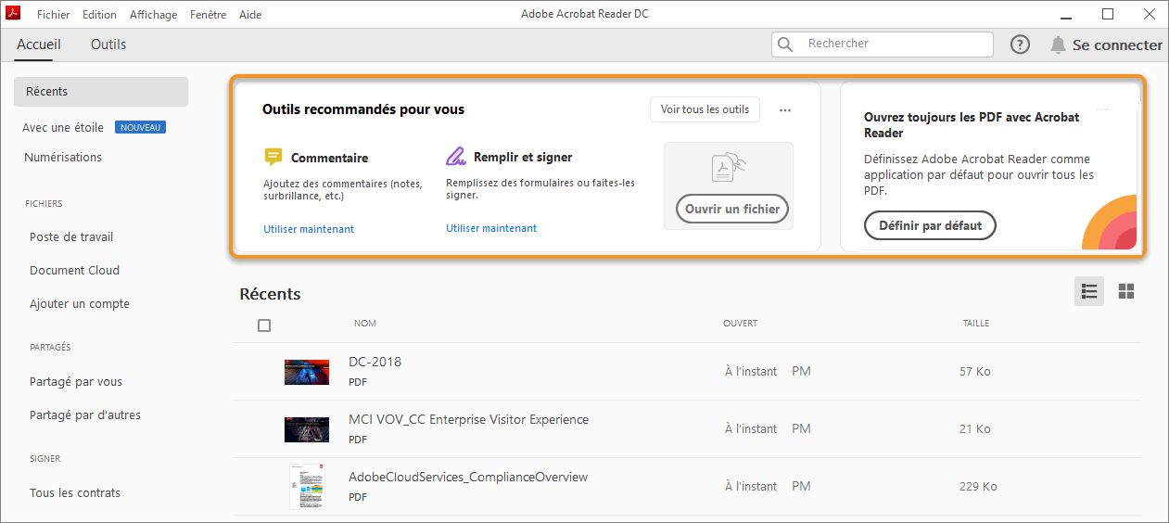Open Numérisations in the sidebar
Screen dimensions: 1169x523
[x=63, y=157]
